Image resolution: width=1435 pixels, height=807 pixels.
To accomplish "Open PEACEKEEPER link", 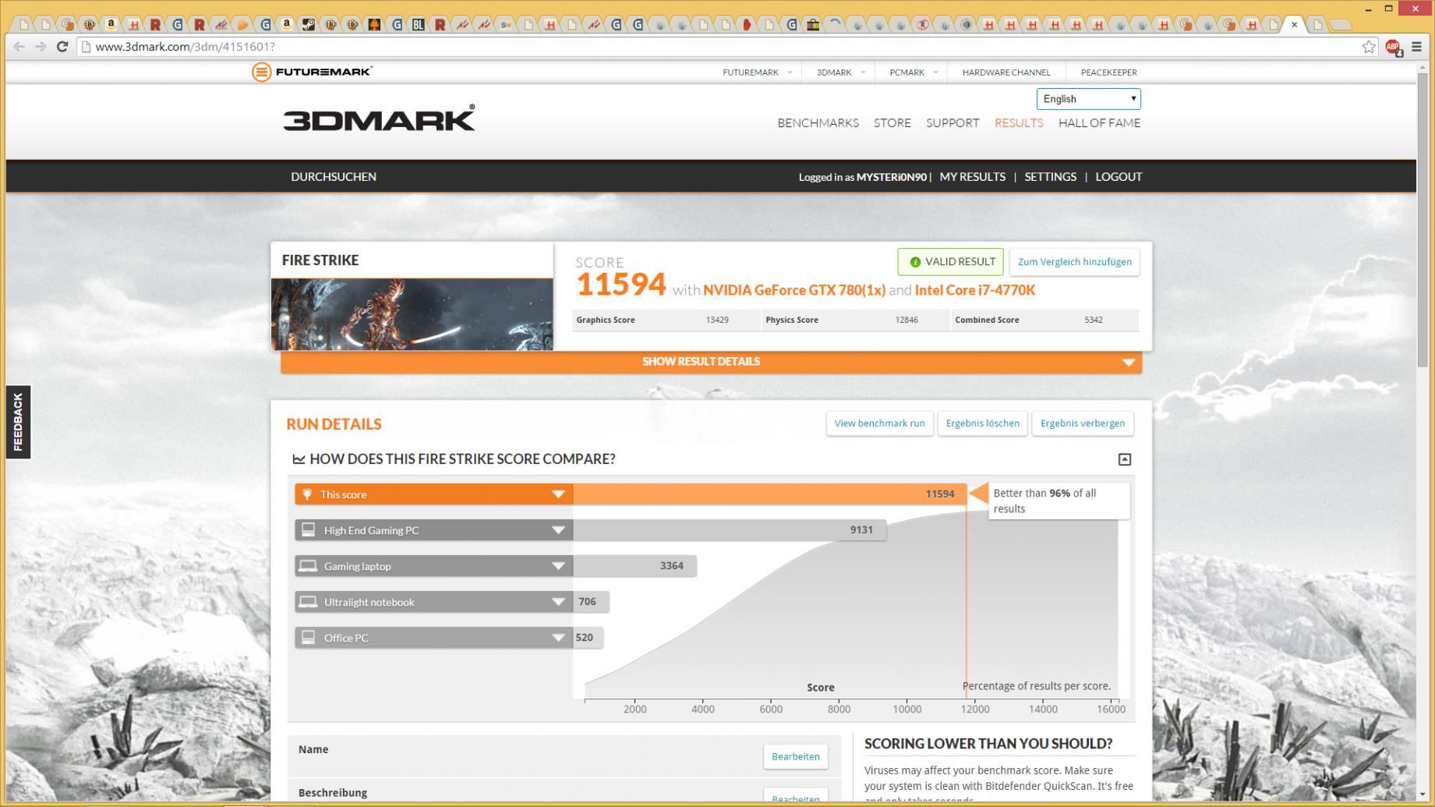I will [1108, 73].
